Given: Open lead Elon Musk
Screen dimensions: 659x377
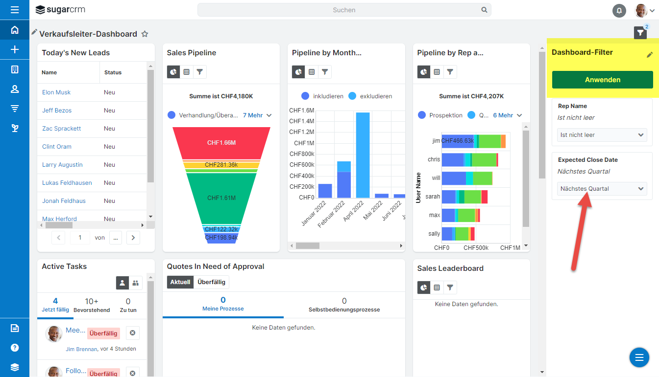Looking at the screenshot, I should tap(56, 92).
